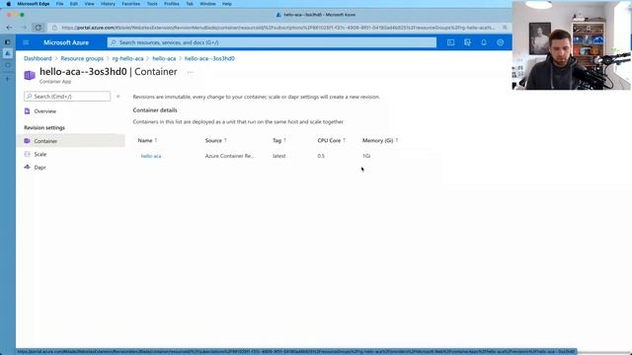Focus the sidebar Search (Cmd+/) field

(x=67, y=97)
